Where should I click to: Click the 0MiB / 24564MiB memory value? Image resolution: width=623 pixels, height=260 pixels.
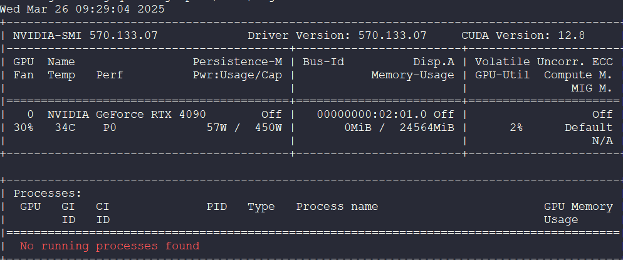coord(399,128)
